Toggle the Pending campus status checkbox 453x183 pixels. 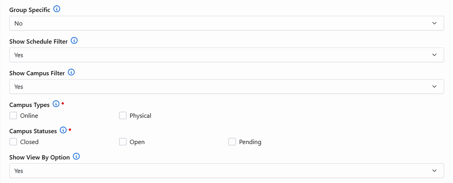pos(232,142)
